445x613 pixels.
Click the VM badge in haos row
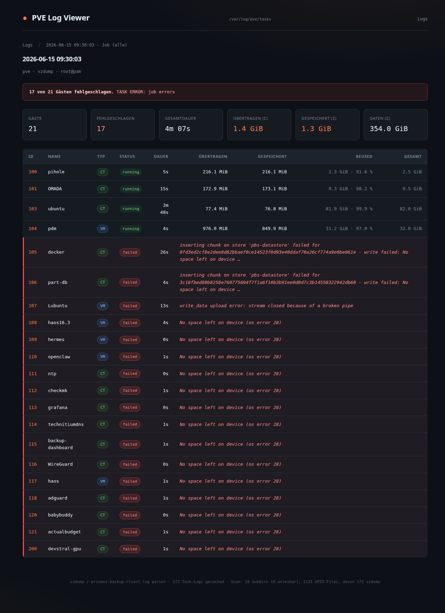[103, 481]
